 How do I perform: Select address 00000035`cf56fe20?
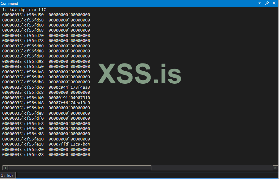[23, 150]
